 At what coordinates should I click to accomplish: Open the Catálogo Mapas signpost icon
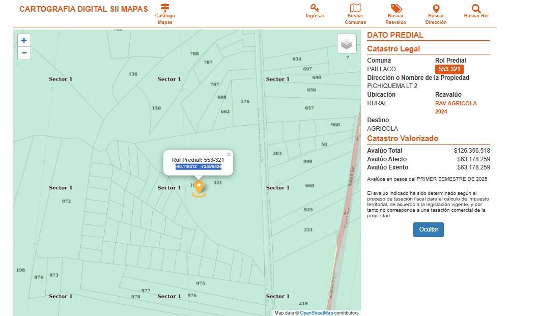(165, 8)
